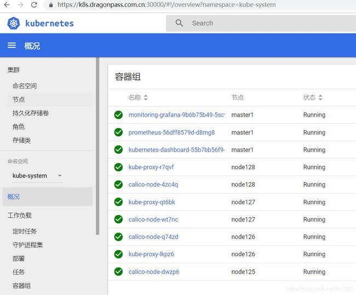
Task: Reload the page with the refresh icon
Action: click(x=34, y=4)
